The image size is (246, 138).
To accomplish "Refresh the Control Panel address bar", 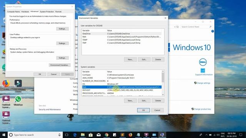I will click(x=178, y=27).
